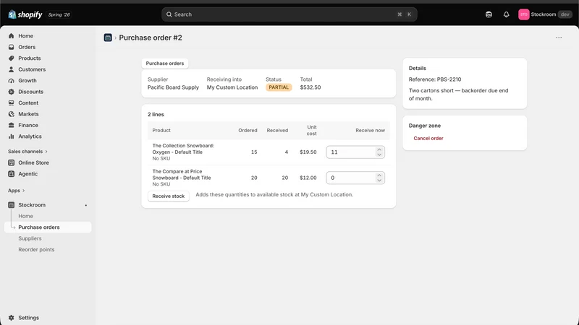Click the total $532.50
This screenshot has height=325, width=579.
point(310,87)
